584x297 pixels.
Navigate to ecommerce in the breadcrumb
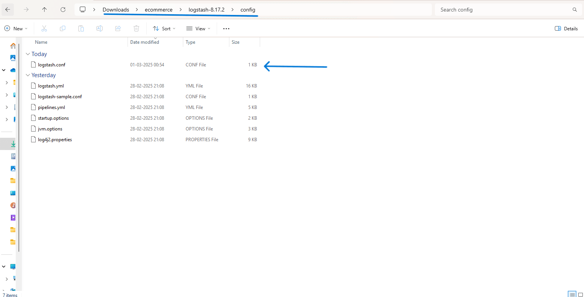coord(159,10)
